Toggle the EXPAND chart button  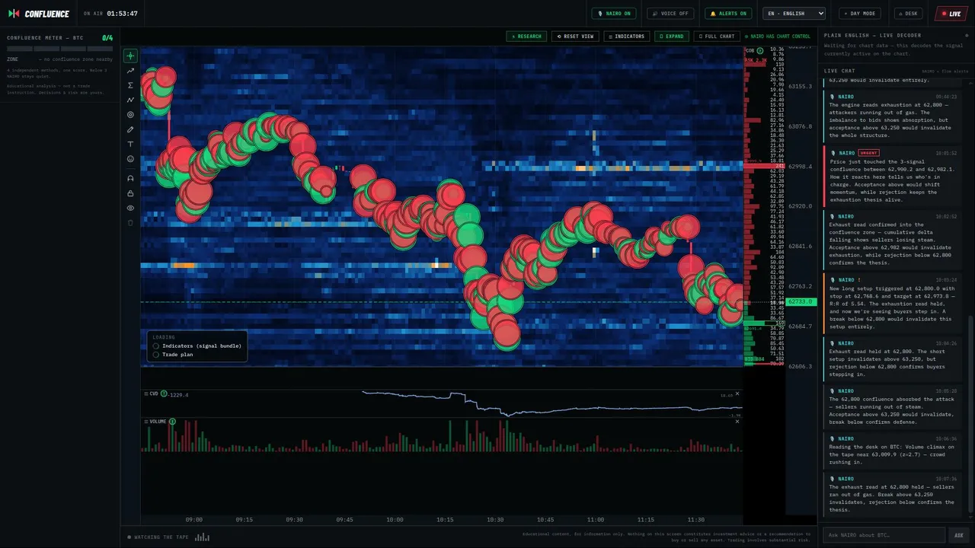pos(671,37)
